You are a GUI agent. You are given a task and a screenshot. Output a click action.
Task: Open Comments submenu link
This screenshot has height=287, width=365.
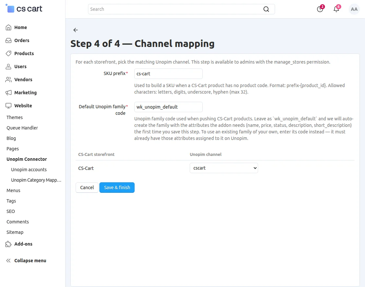point(18,222)
